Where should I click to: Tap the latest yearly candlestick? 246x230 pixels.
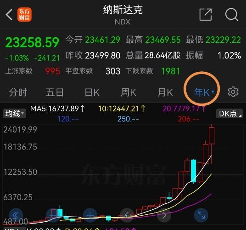(212, 136)
